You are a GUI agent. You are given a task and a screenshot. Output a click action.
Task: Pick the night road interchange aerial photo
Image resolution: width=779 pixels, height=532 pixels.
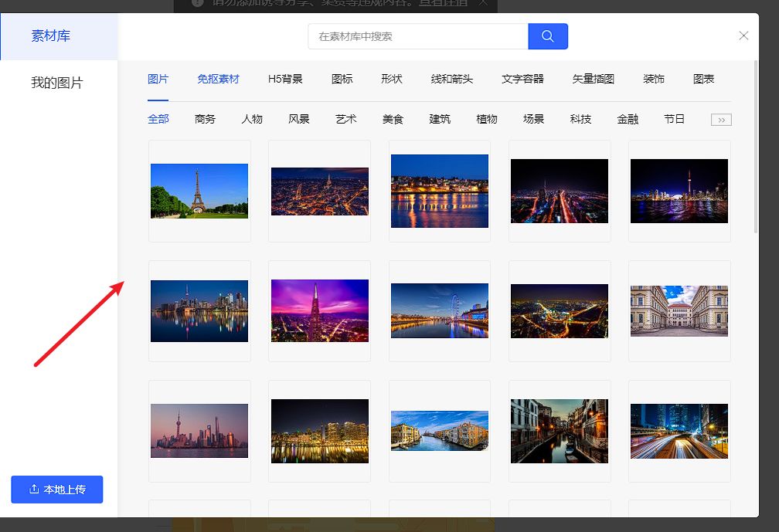pyautogui.click(x=560, y=311)
